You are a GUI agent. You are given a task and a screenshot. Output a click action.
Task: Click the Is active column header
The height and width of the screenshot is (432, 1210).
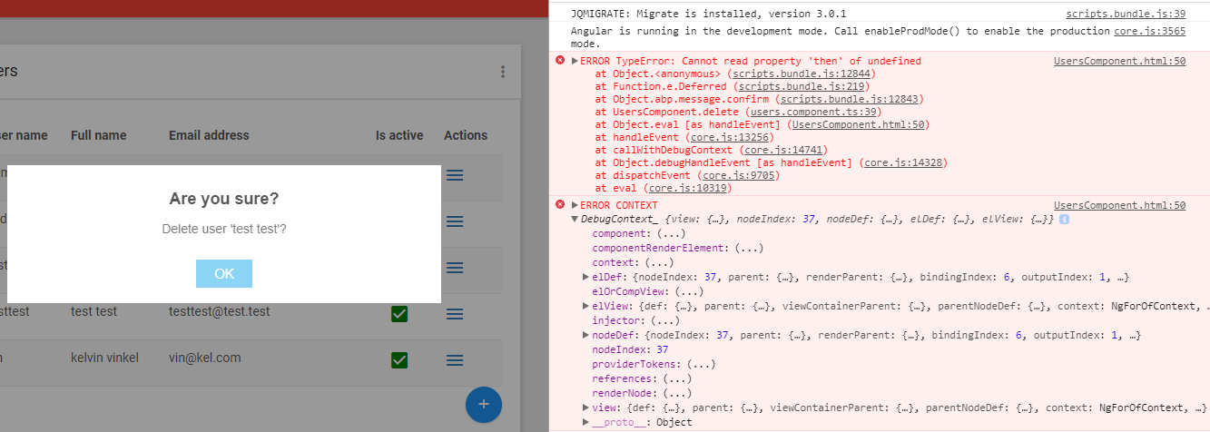click(x=399, y=135)
